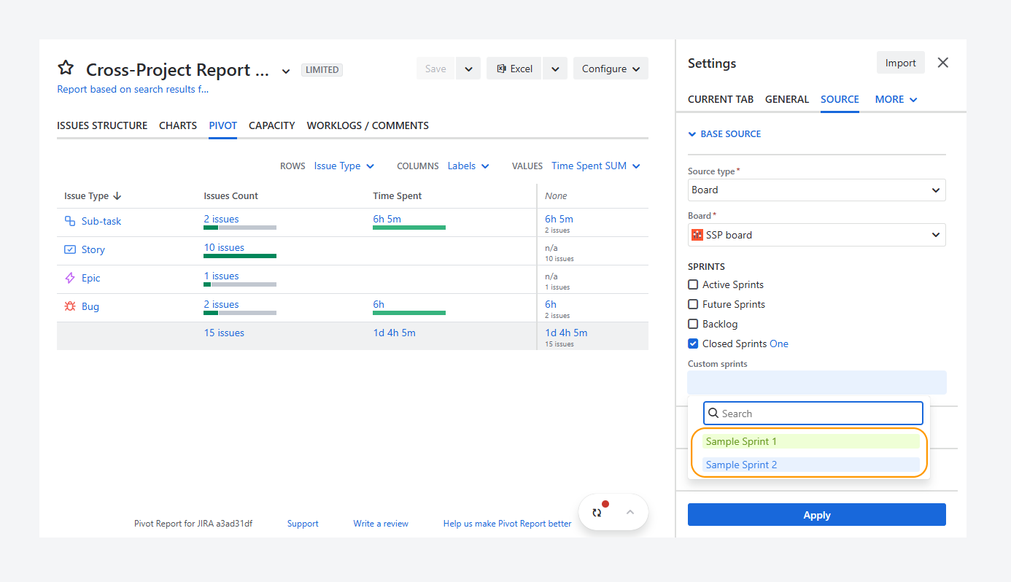Click the Custom sprints input field
Screen dimensions: 1011x582
click(817, 382)
